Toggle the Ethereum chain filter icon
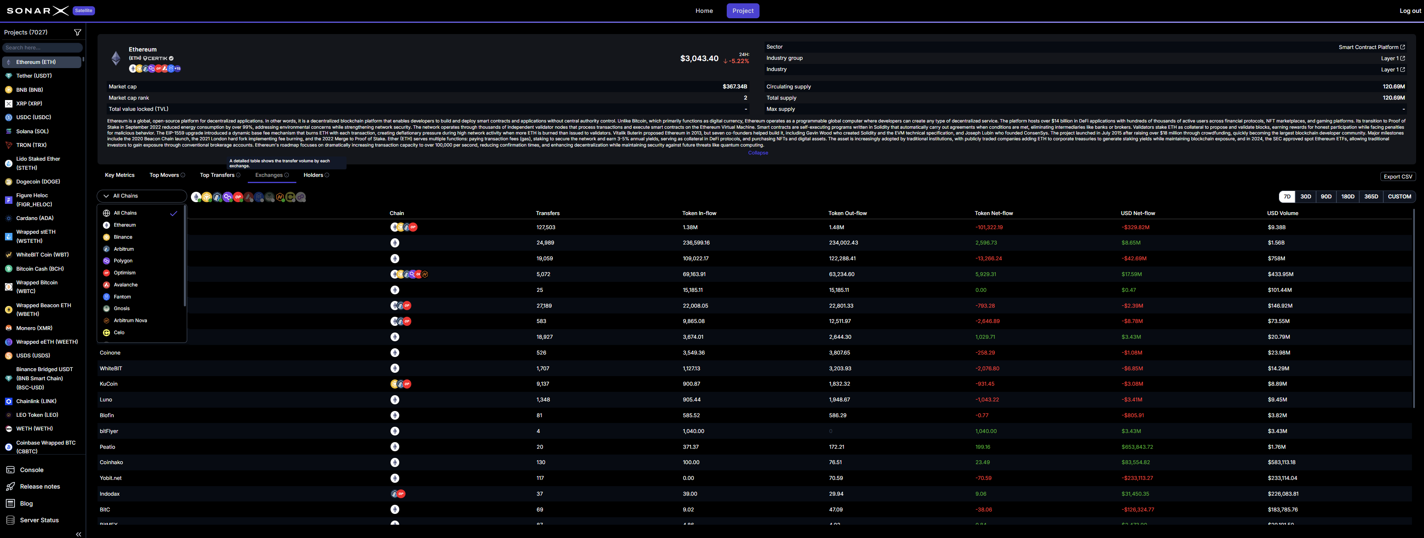 195,197
